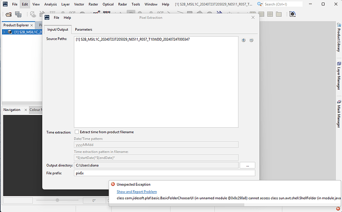Screen dimensions: 342x212
Task: Open the Mask Manager side panel
Action: [338, 115]
